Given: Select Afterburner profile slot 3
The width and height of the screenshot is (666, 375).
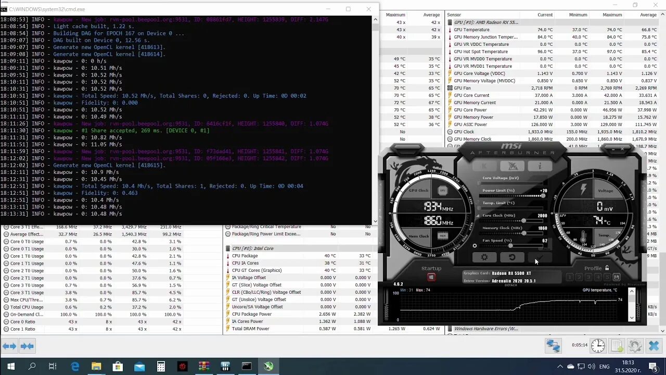Looking at the screenshot, I should tap(588, 277).
